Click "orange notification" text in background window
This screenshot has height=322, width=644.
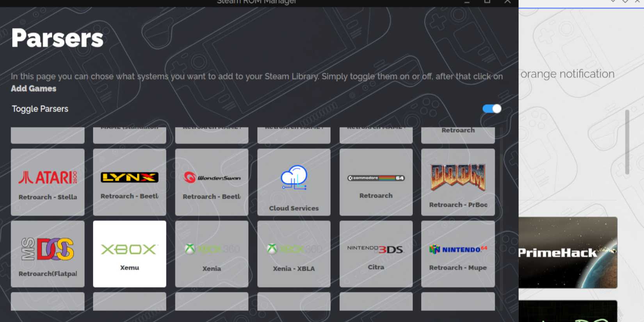coord(568,74)
